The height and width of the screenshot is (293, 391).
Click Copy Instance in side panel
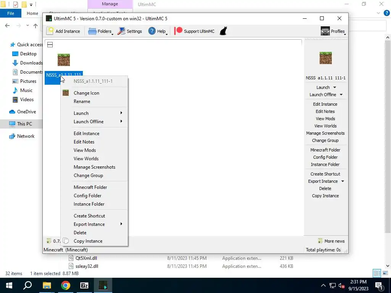[x=325, y=196]
